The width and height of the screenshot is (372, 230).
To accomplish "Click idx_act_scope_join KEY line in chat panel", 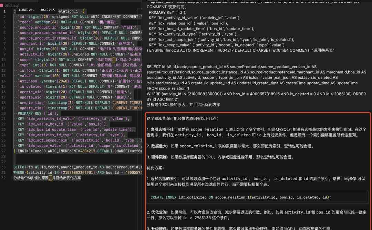I will 221,40.
